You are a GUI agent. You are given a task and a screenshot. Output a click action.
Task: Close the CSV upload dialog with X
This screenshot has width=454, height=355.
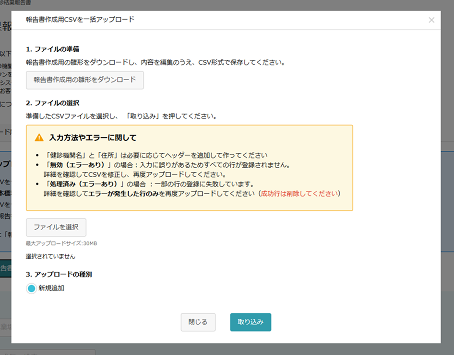pyautogui.click(x=431, y=20)
